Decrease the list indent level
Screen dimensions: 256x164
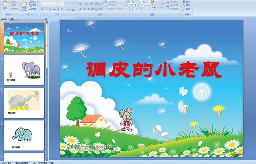93,4
